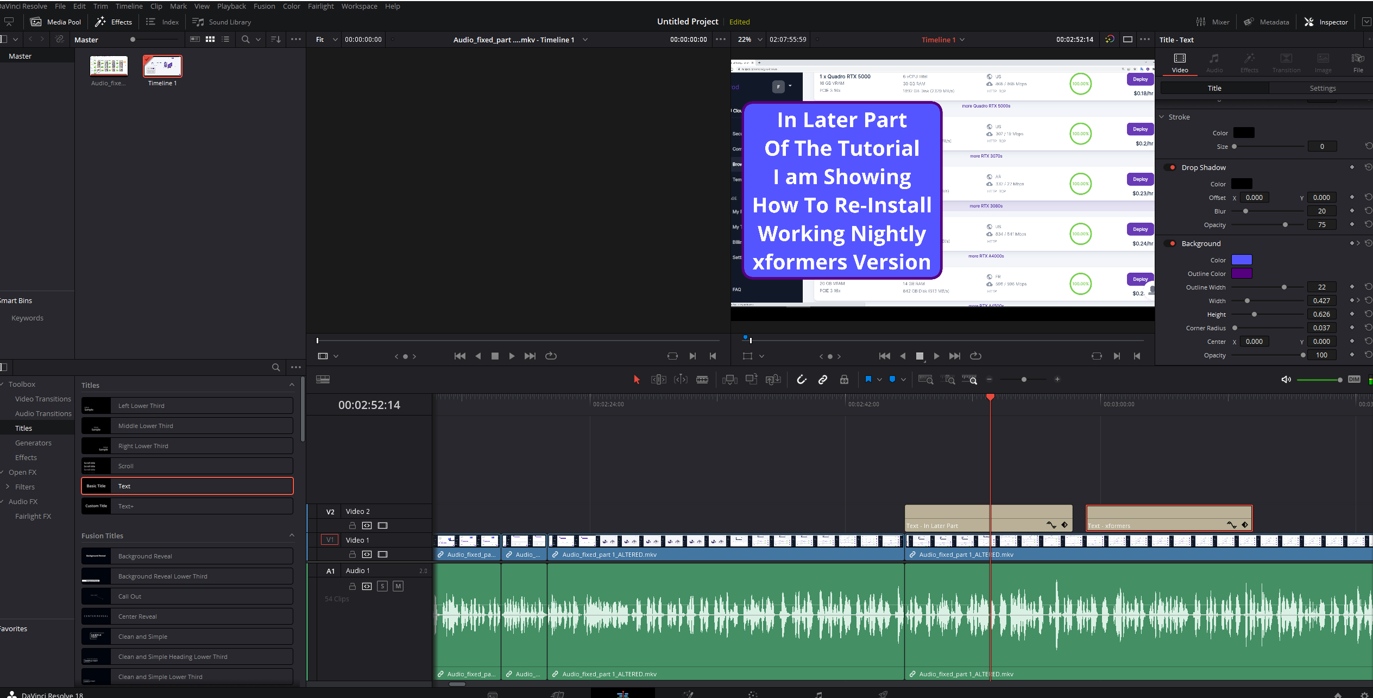This screenshot has width=1373, height=698.
Task: Open the Inspector panel button
Action: [x=1326, y=22]
